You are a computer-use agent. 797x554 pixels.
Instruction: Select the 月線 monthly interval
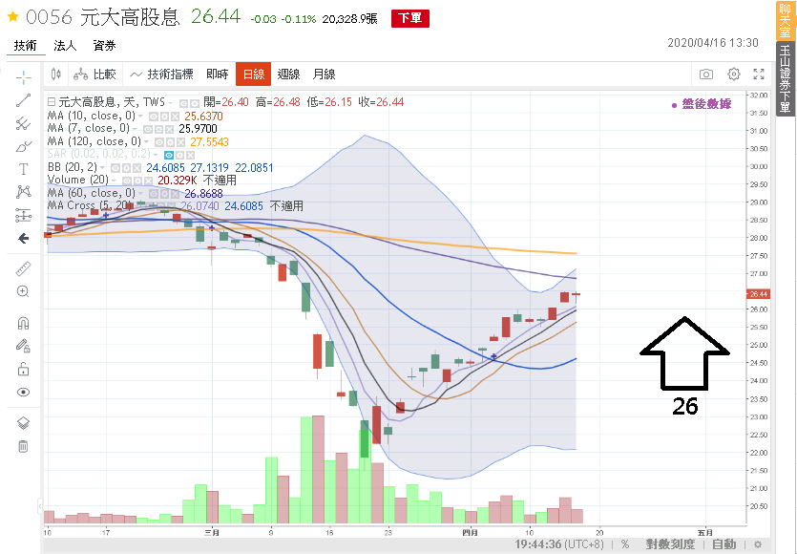(325, 75)
